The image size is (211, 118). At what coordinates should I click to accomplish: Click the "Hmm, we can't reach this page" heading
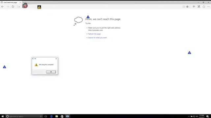(x=103, y=19)
